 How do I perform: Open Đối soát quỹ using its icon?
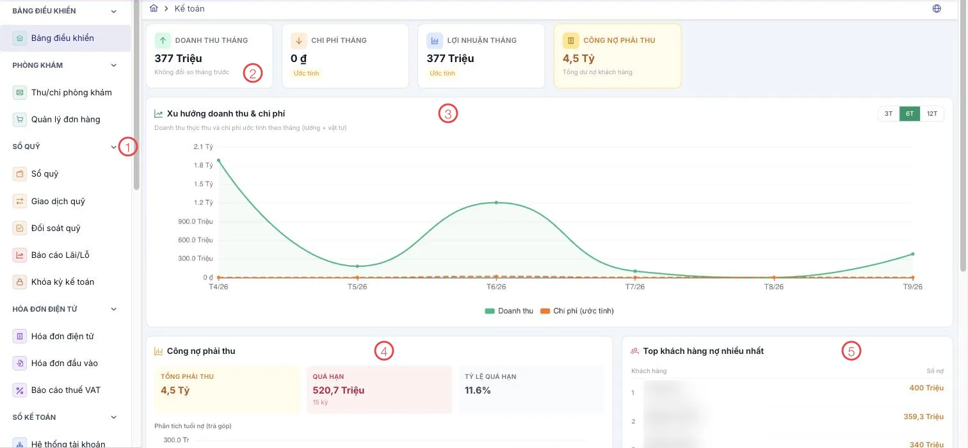click(20, 228)
